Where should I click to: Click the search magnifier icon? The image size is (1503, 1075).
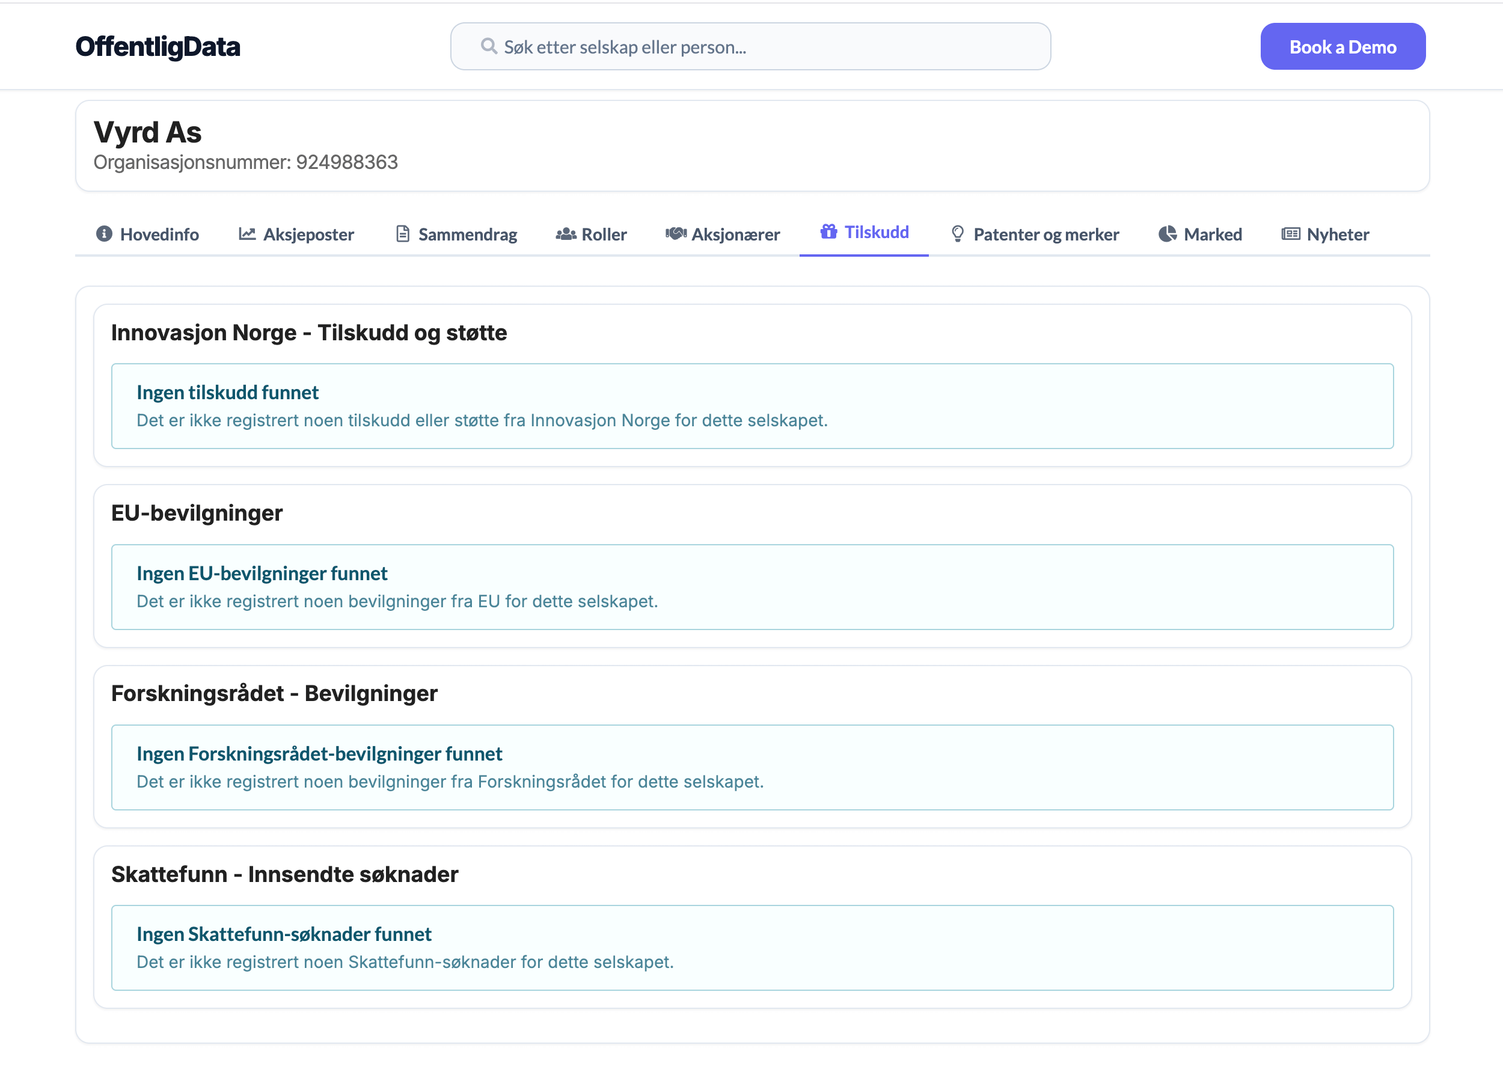[x=488, y=46]
